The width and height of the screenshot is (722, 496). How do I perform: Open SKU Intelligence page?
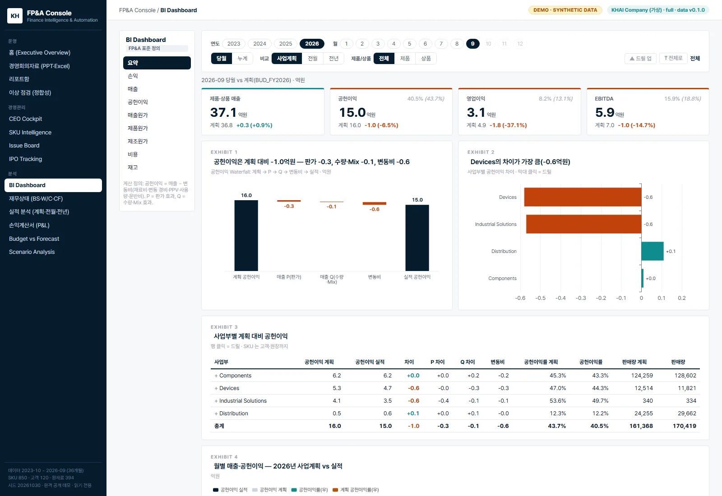click(53, 133)
